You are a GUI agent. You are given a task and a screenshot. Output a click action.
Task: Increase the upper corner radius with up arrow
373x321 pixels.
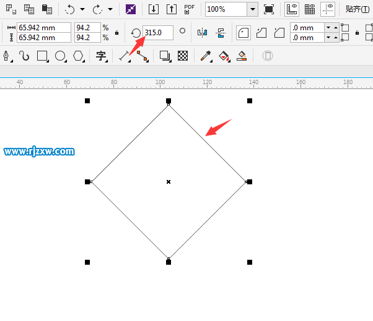point(336,28)
